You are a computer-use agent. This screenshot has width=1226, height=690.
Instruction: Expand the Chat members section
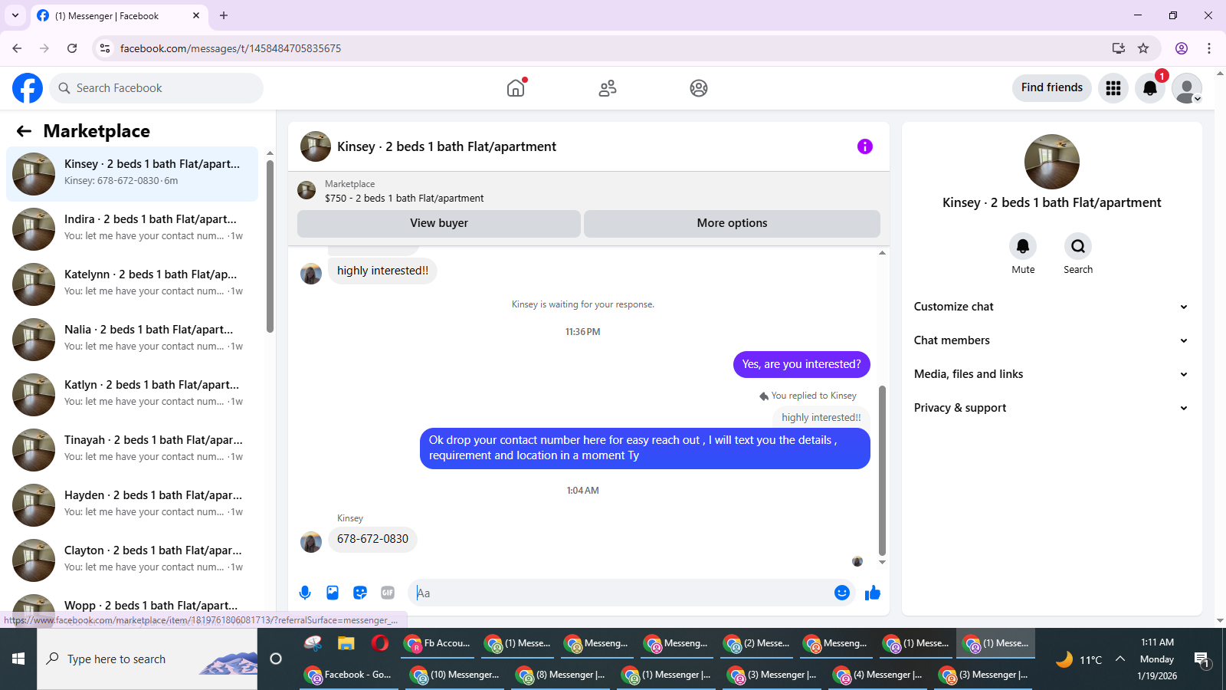point(1051,340)
